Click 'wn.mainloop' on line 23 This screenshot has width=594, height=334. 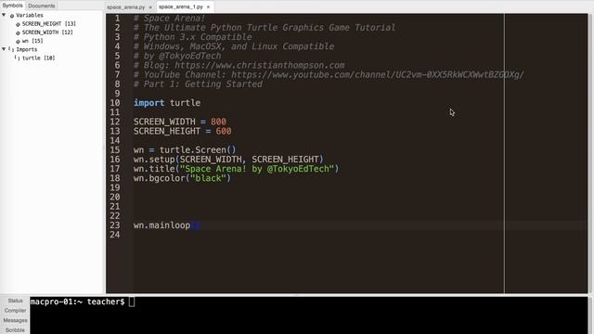tap(161, 225)
